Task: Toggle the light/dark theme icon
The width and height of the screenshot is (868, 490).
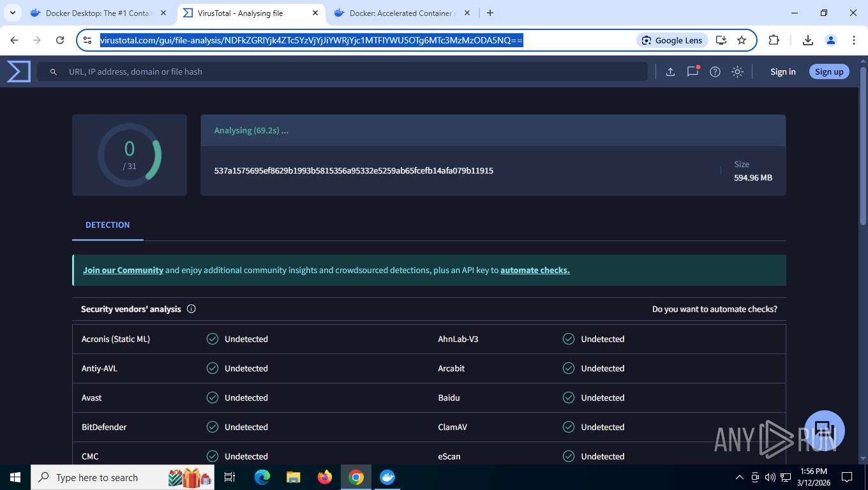Action: coord(737,71)
